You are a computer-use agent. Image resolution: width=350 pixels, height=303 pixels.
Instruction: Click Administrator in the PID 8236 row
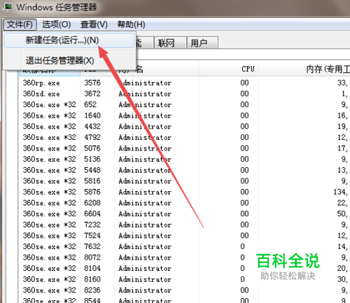pyautogui.click(x=145, y=290)
